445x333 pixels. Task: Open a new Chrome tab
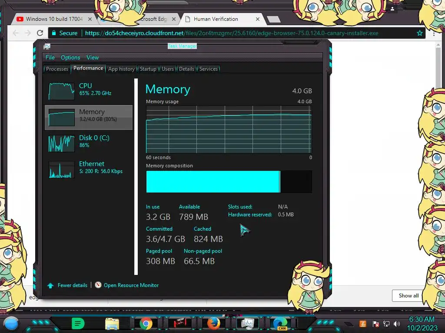[x=274, y=19]
